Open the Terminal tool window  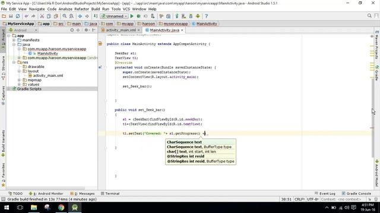110,193
